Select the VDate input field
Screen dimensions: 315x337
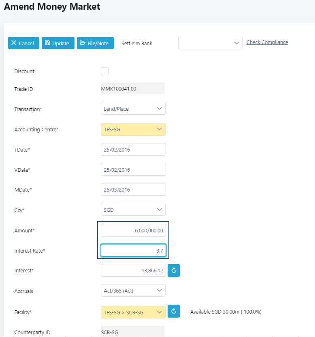pos(133,169)
